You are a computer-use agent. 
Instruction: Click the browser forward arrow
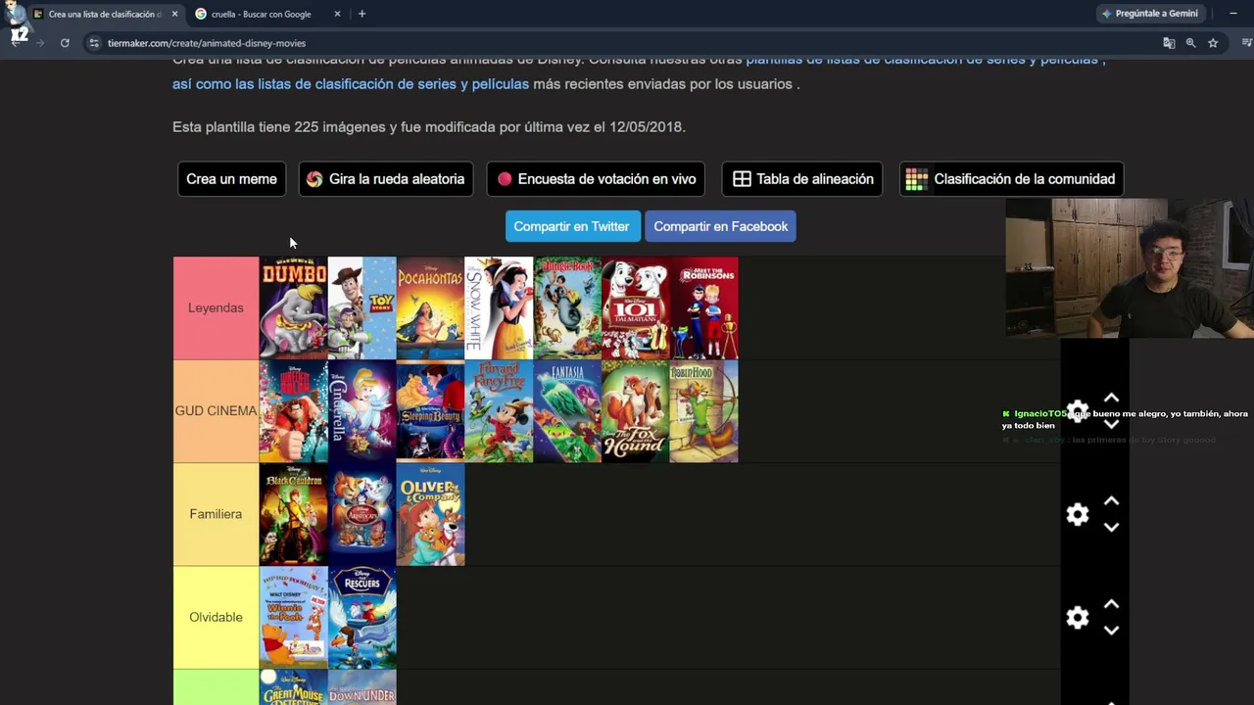40,43
